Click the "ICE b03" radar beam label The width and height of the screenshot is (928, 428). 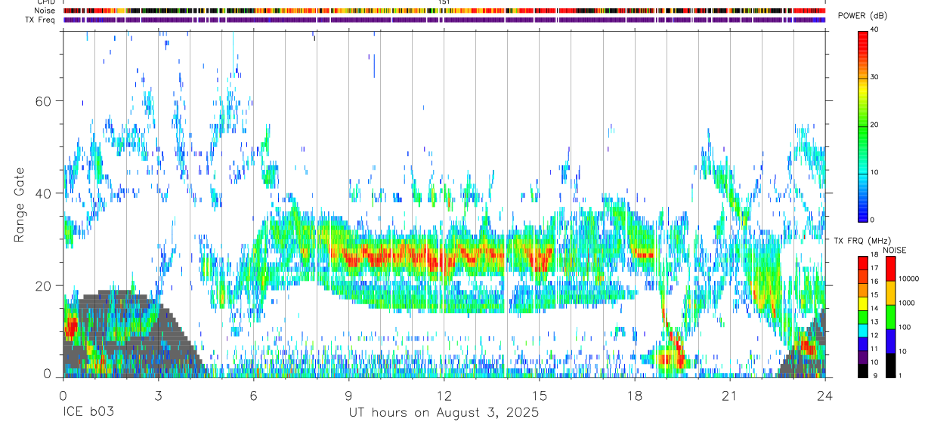click(x=87, y=413)
